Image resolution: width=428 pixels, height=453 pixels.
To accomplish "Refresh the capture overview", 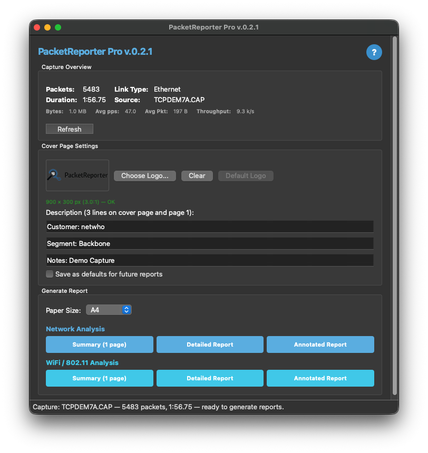I will pyautogui.click(x=70, y=129).
